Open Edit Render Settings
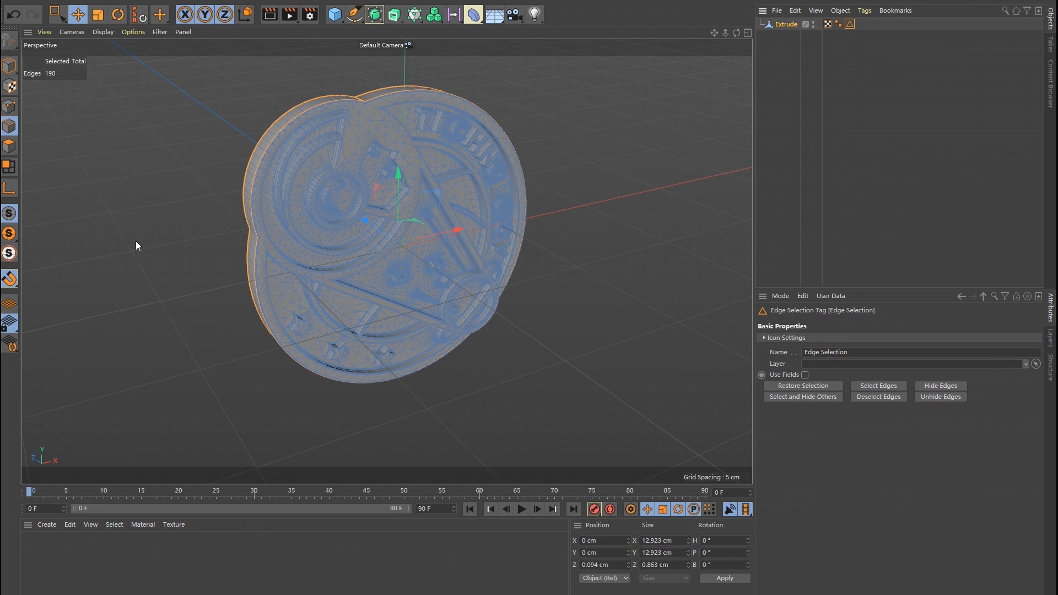The width and height of the screenshot is (1058, 595). coord(310,15)
